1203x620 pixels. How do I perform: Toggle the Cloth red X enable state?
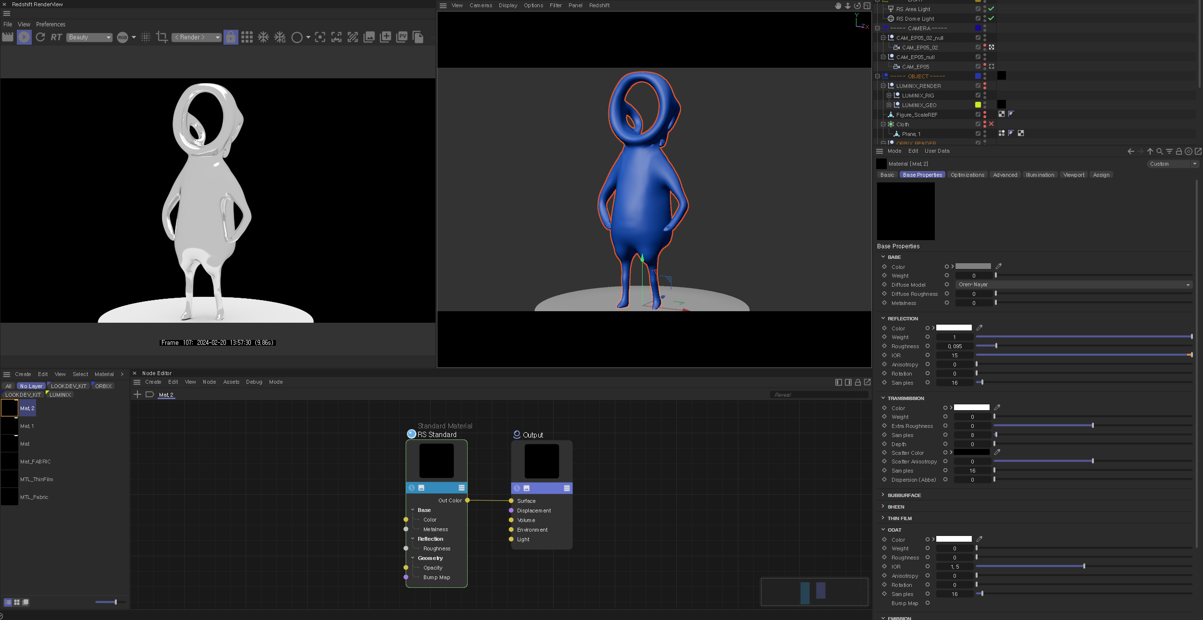pyautogui.click(x=991, y=124)
